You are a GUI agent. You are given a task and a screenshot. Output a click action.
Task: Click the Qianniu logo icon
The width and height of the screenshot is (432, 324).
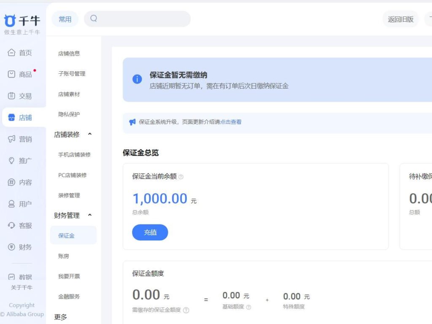[10, 21]
